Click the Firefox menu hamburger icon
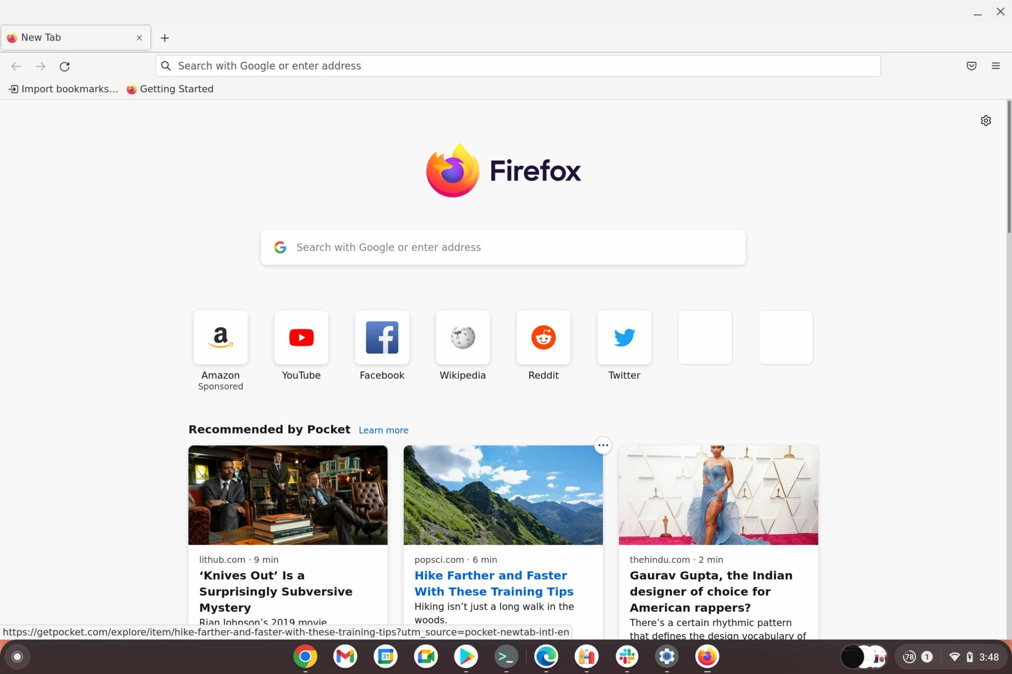The height and width of the screenshot is (674, 1012). click(996, 66)
